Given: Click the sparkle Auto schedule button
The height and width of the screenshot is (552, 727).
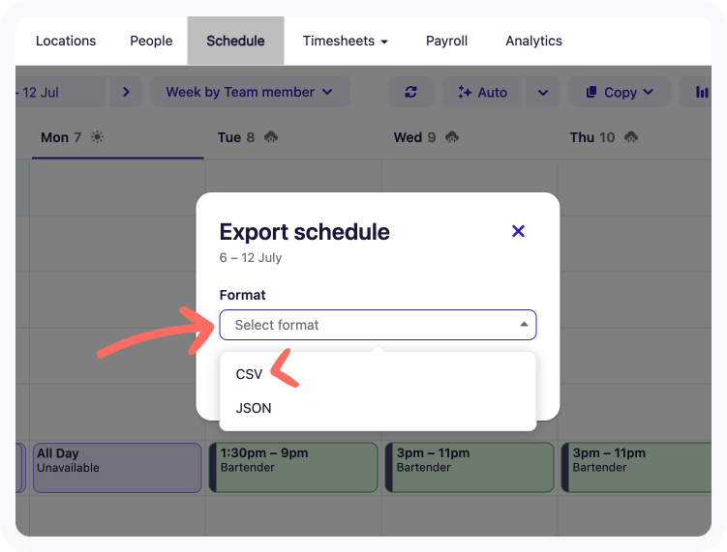Looking at the screenshot, I should (483, 92).
